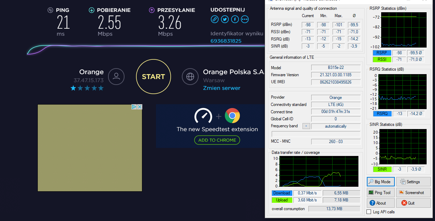Click the Download total 6,55 MB
Viewport: 435px width, 221px height.
click(x=341, y=193)
